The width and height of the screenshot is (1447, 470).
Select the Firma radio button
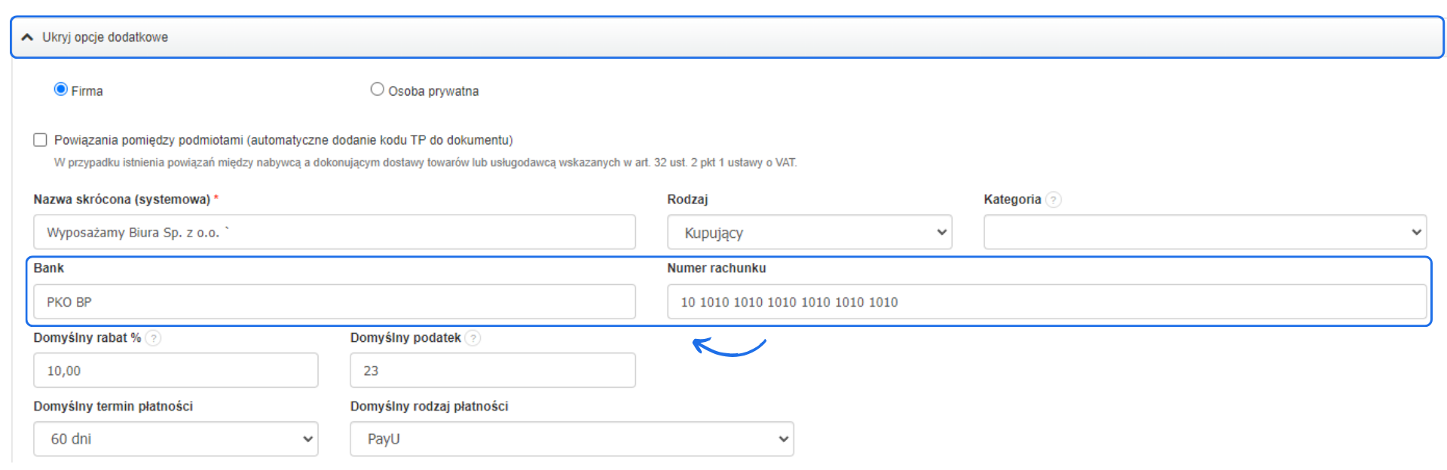[61, 90]
